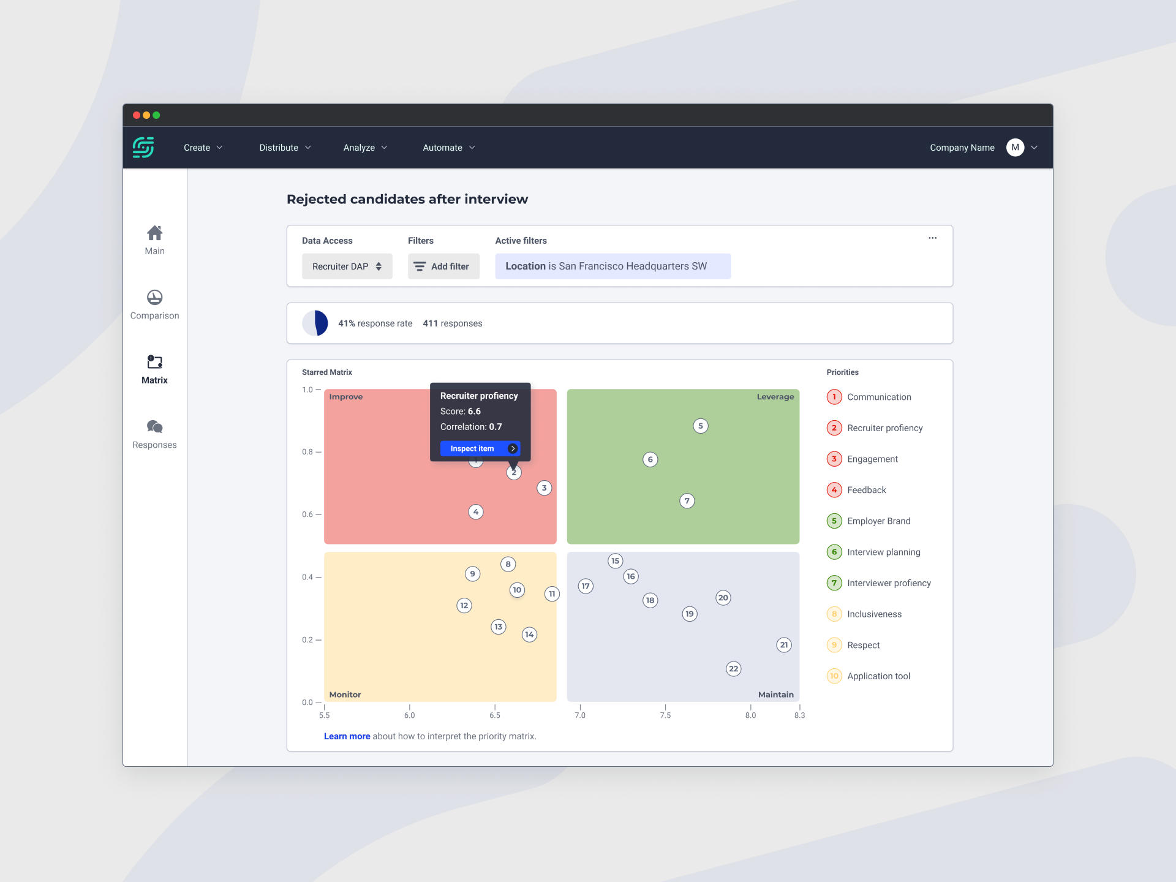
Task: Open the Learn more link
Action: [x=347, y=736]
